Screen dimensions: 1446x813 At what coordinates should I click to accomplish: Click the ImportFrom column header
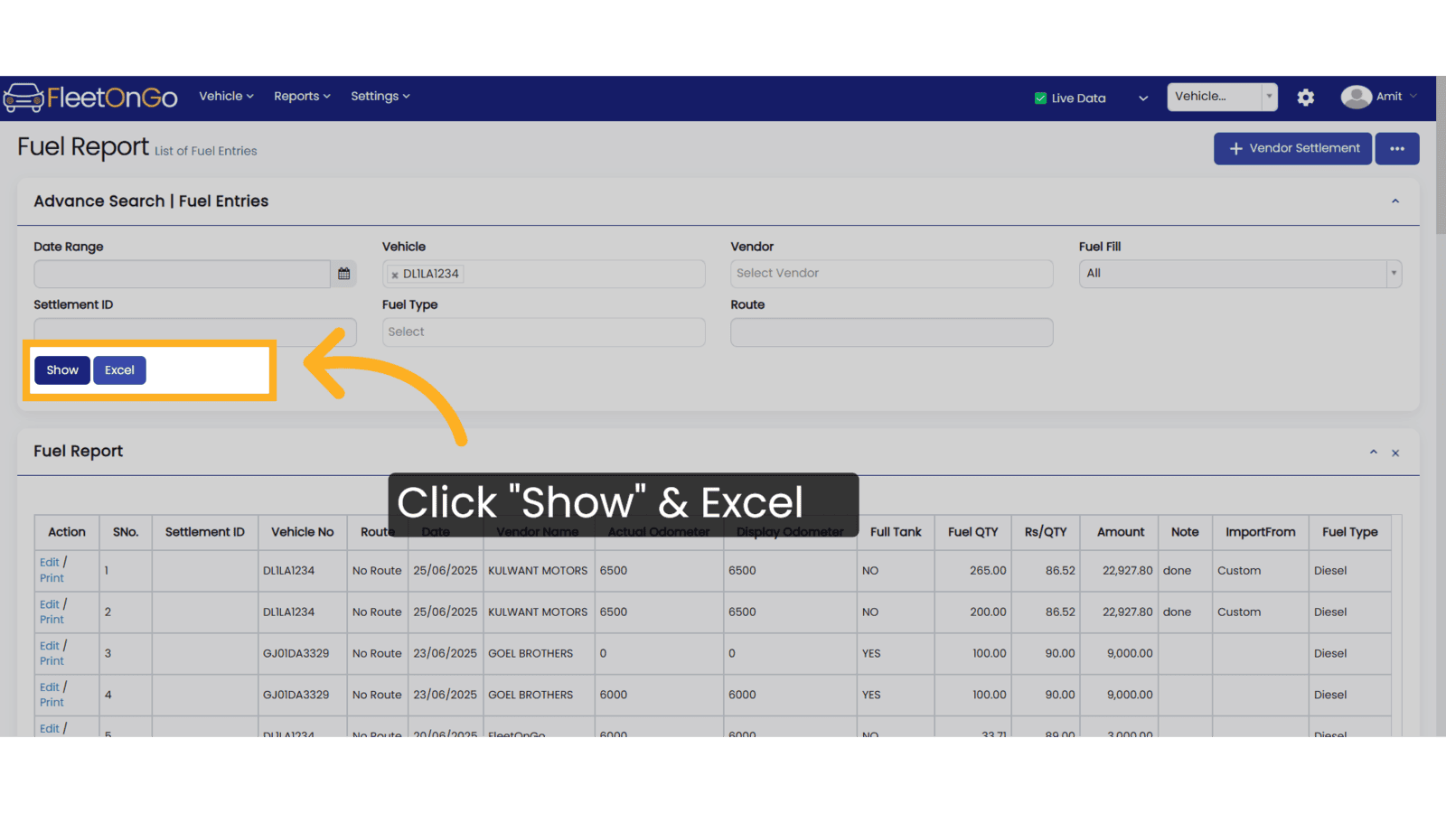coord(1261,532)
